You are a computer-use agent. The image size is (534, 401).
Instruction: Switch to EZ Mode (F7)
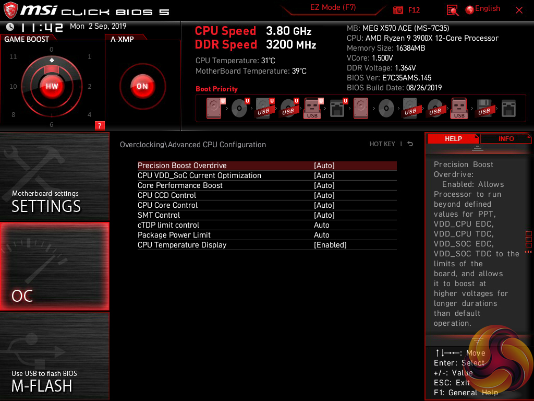pyautogui.click(x=333, y=7)
